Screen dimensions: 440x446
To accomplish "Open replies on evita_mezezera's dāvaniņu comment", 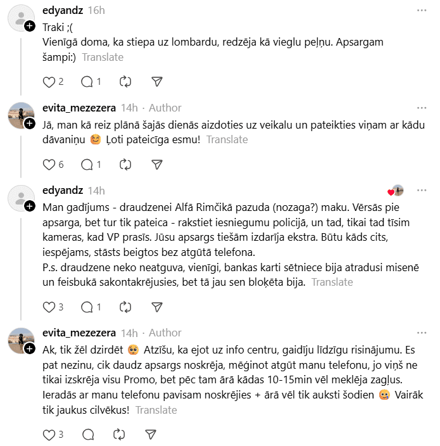I will pos(87,164).
